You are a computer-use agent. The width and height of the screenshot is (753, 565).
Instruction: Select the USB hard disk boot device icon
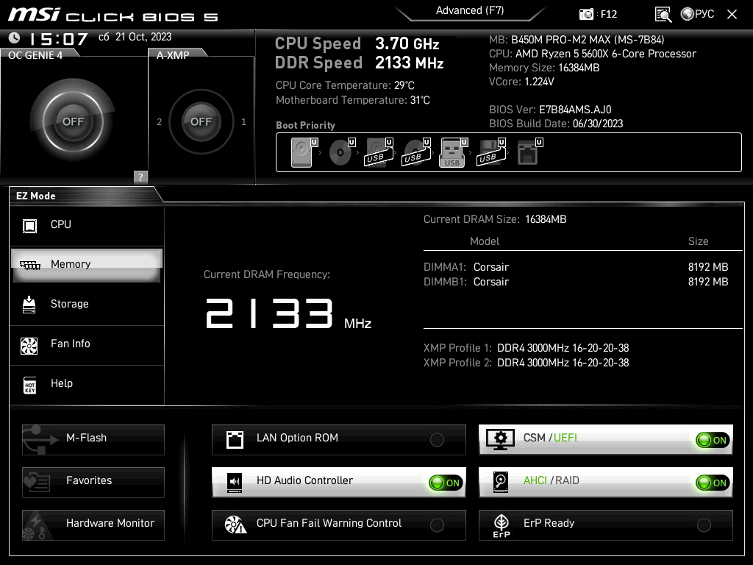point(379,153)
